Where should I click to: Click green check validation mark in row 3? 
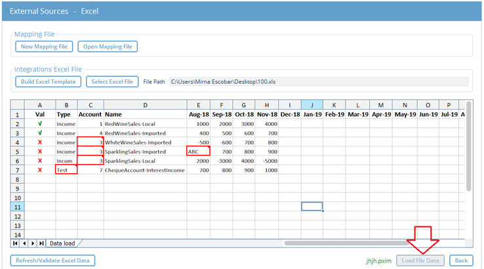(39, 133)
